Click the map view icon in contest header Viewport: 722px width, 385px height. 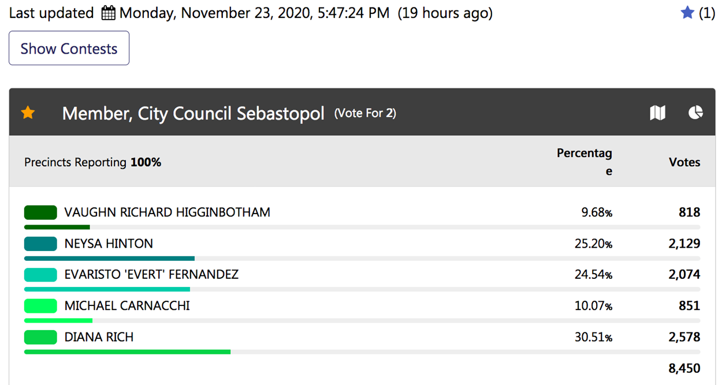click(x=657, y=113)
